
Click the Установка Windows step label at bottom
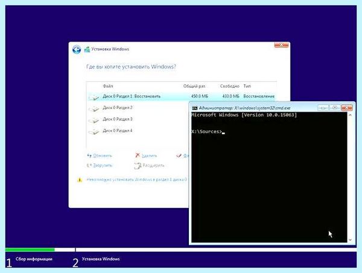[x=101, y=259]
